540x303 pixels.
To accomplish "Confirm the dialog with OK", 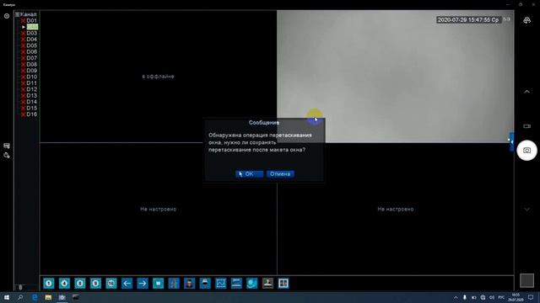I will (250, 174).
